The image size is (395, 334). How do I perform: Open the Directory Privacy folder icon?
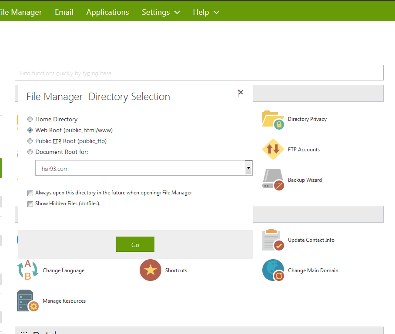[x=273, y=119]
